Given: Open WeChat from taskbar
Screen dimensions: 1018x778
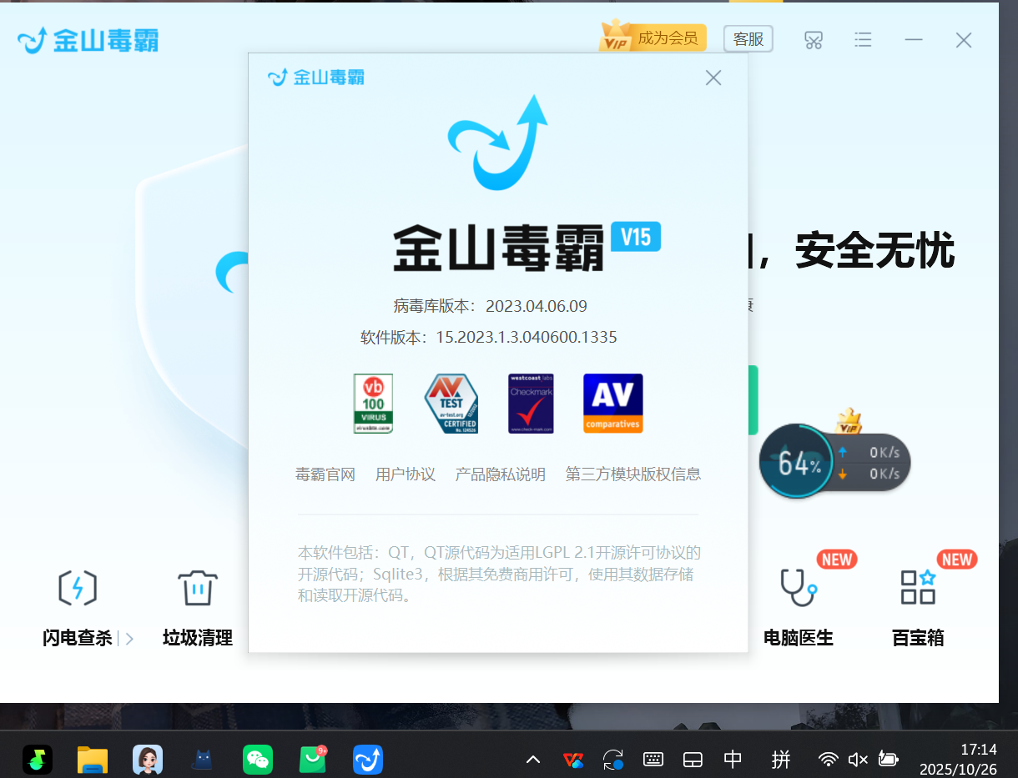Looking at the screenshot, I should (258, 759).
